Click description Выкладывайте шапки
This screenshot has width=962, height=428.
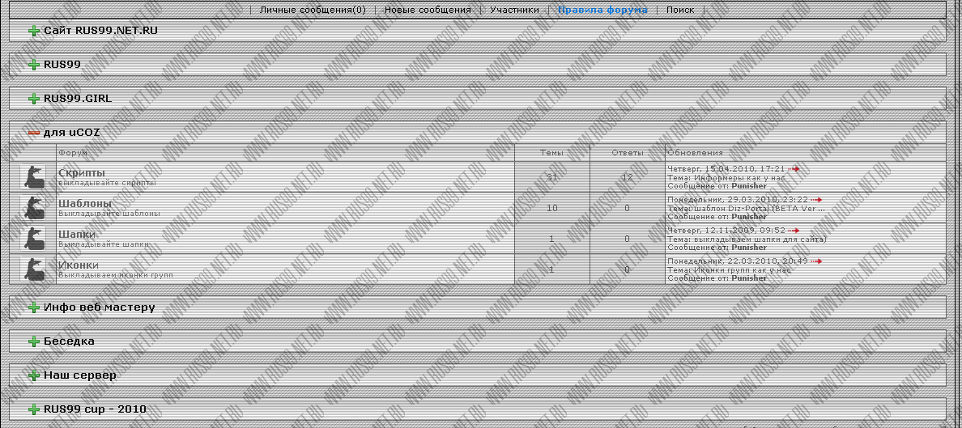click(104, 244)
